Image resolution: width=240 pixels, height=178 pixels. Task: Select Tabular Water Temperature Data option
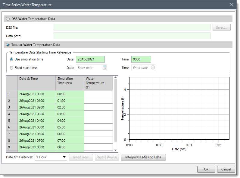point(8,45)
